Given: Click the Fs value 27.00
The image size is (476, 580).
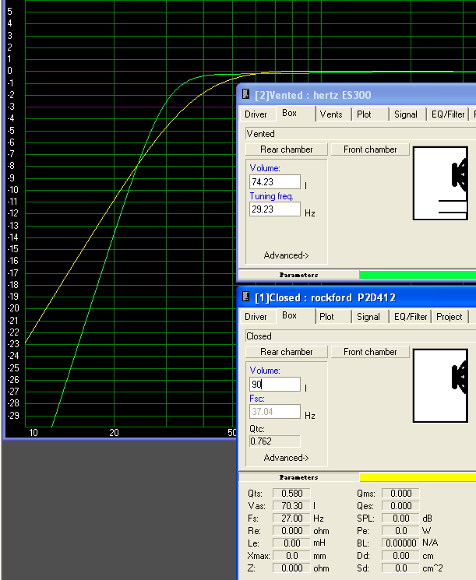Looking at the screenshot, I should click(291, 518).
